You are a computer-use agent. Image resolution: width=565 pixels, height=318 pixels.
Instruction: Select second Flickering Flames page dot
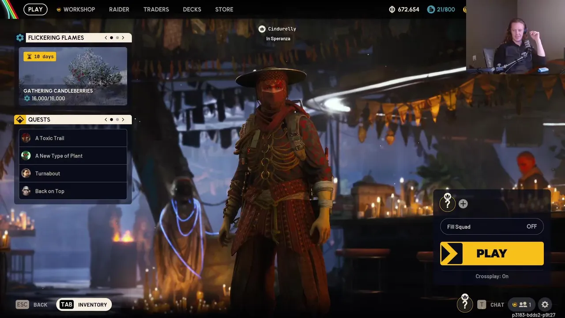coord(117,38)
